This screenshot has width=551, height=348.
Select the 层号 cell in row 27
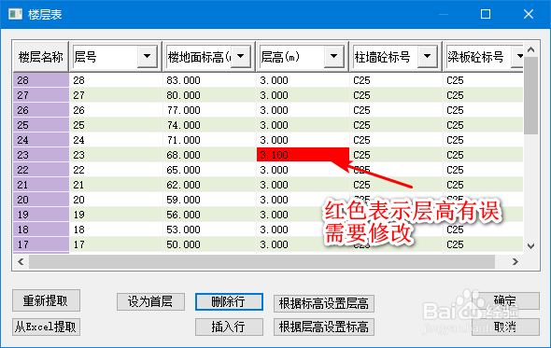[116, 95]
